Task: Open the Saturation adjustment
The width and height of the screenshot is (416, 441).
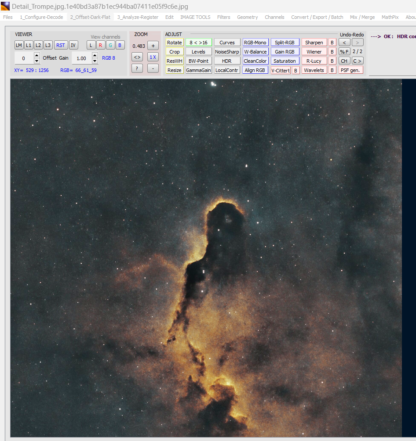Action: (x=285, y=61)
